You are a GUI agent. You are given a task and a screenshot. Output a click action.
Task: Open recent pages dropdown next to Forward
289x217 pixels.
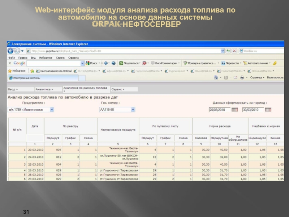[x=22, y=51]
